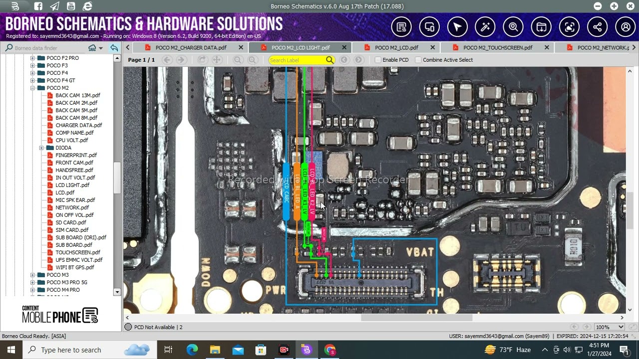Open the user account profile icon
This screenshot has width=639, height=359.
coord(625,27)
